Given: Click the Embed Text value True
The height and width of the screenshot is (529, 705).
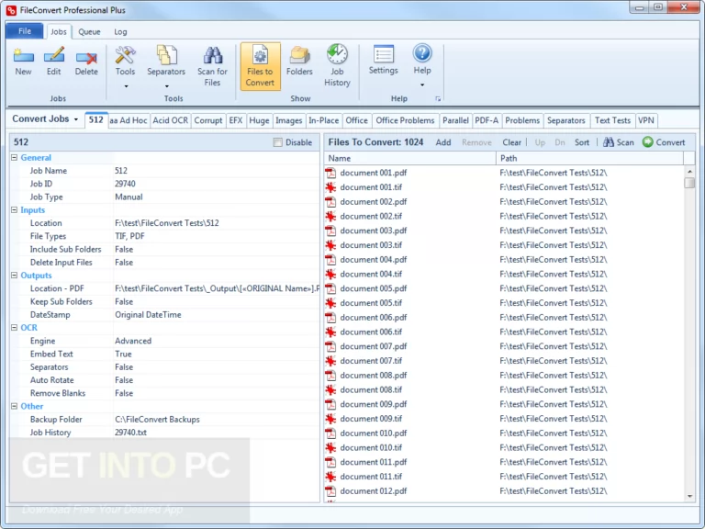Looking at the screenshot, I should click(123, 354).
